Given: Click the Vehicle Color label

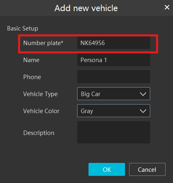Looking at the screenshot, I should click(41, 111).
